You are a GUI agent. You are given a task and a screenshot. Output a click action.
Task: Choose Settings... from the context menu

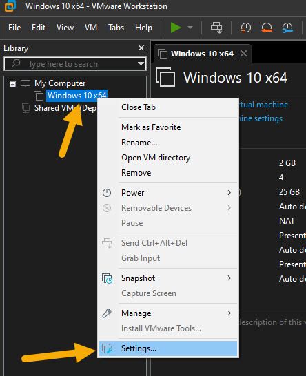(x=168, y=348)
